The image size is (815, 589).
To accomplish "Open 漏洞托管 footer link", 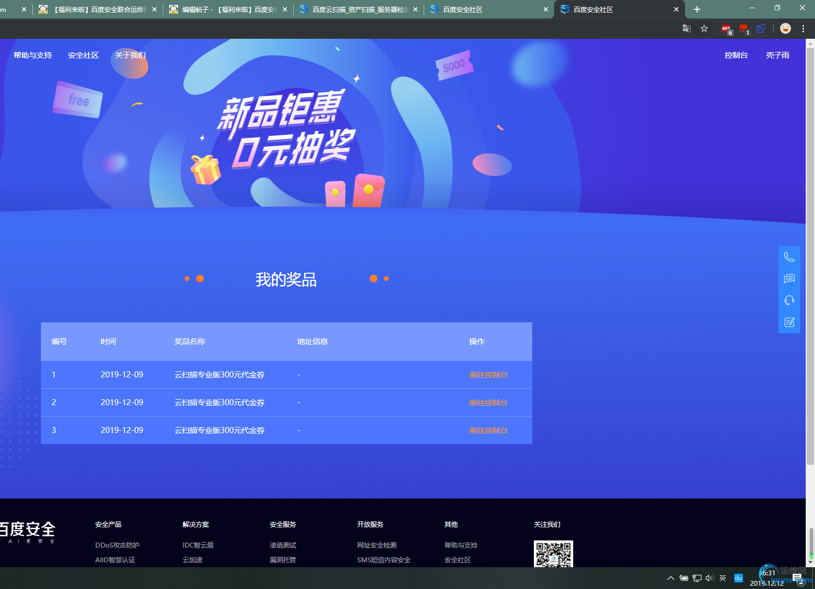I will coord(283,560).
